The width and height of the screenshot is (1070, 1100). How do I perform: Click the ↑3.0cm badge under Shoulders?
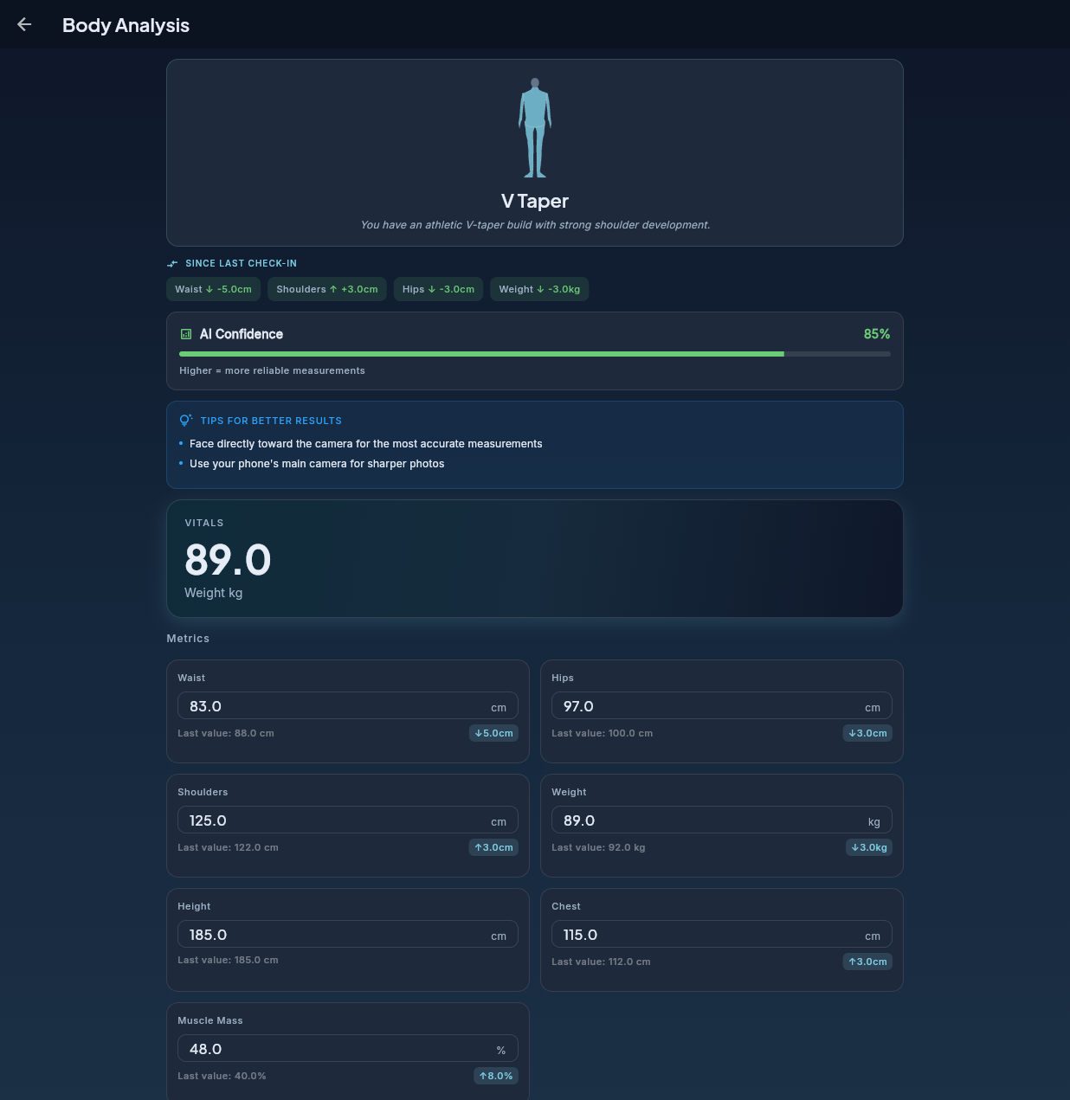493,847
